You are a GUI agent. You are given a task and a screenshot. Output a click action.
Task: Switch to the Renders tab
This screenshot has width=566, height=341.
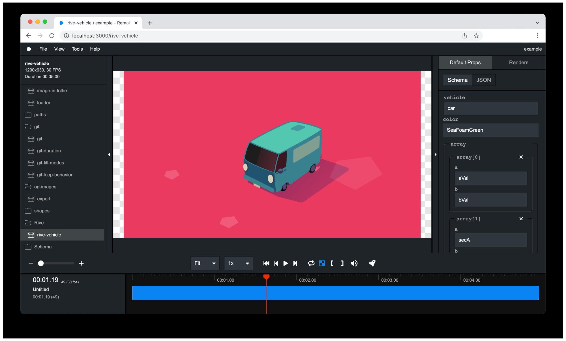click(518, 62)
